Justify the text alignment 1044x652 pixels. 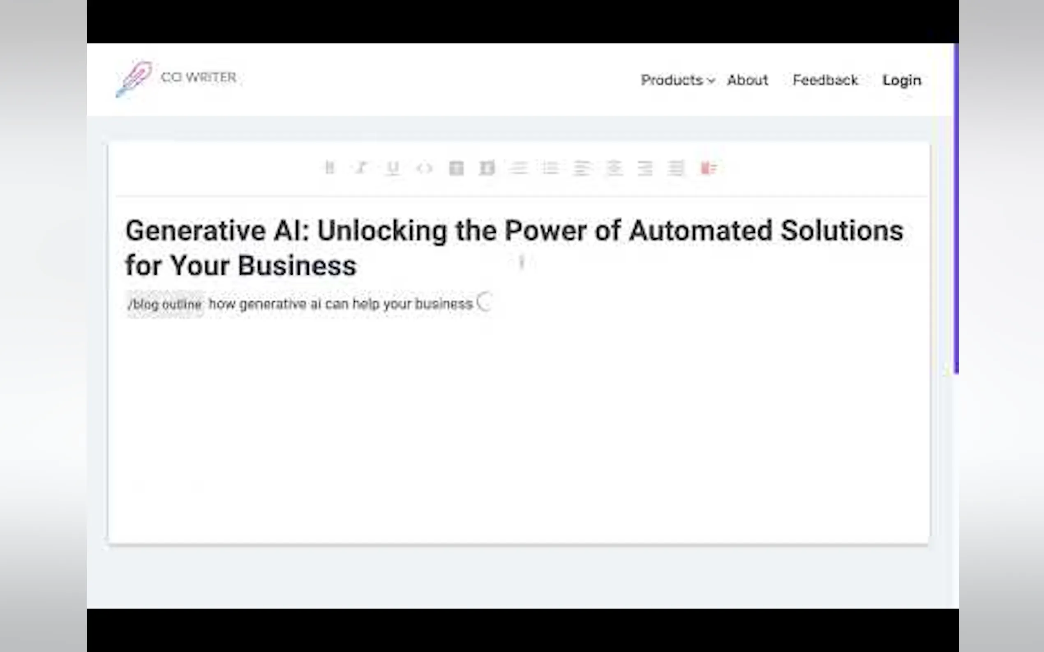pyautogui.click(x=676, y=168)
